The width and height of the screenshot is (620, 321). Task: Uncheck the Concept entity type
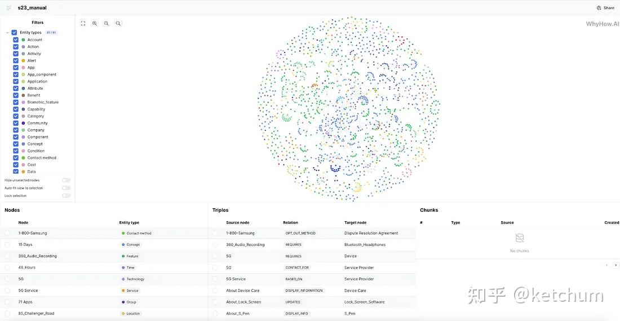point(16,144)
